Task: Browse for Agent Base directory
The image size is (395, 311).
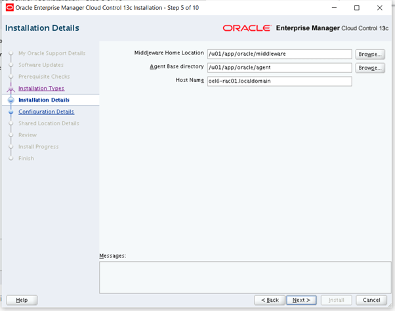Action: pyautogui.click(x=370, y=68)
